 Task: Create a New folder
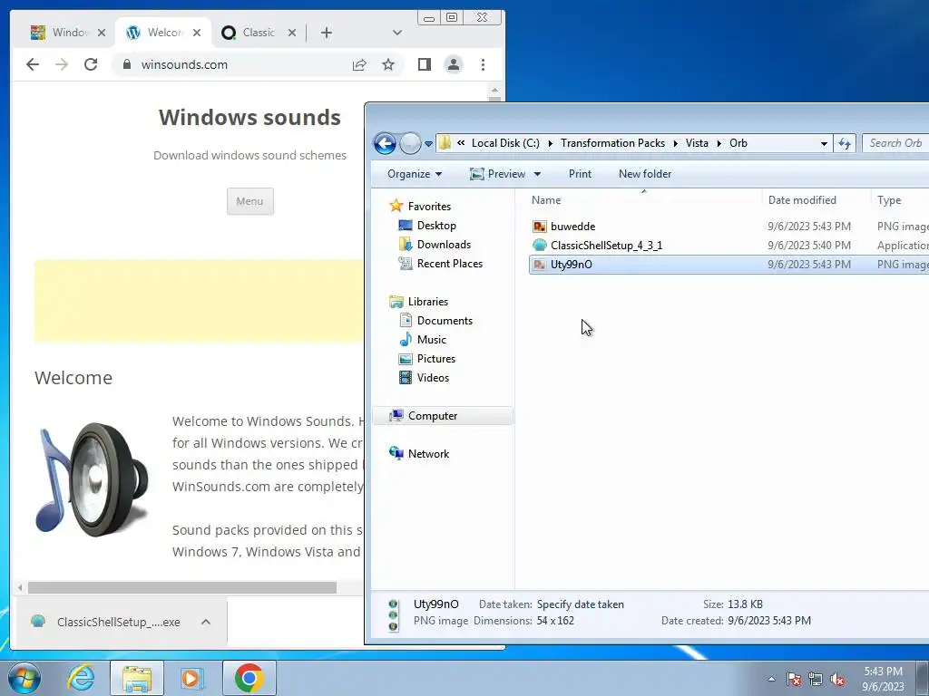click(x=645, y=174)
